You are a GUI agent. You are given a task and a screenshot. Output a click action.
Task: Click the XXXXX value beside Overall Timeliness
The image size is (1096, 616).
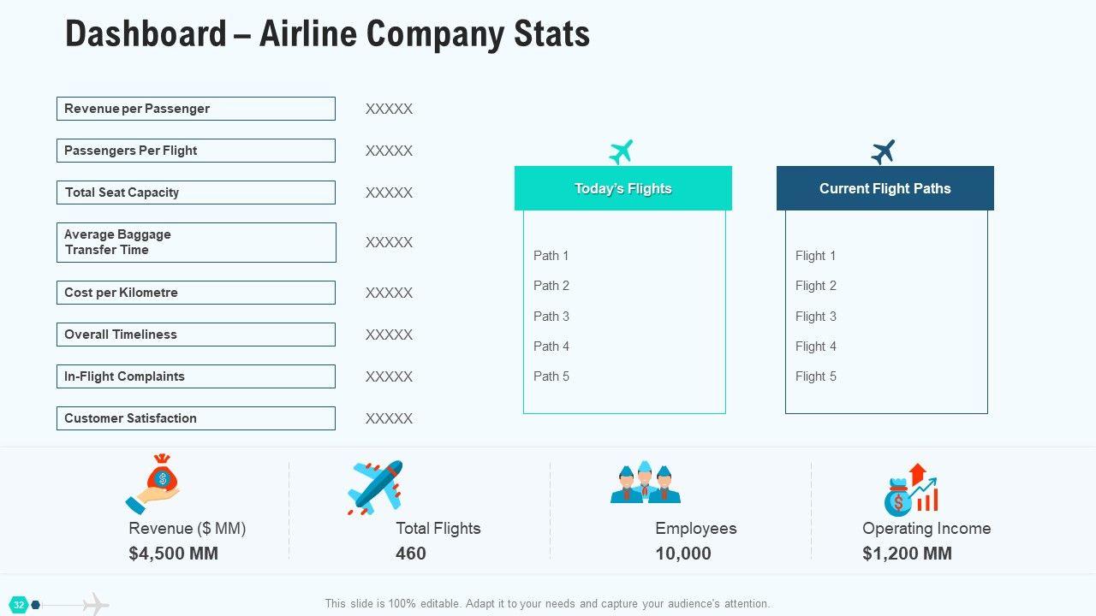coord(389,335)
